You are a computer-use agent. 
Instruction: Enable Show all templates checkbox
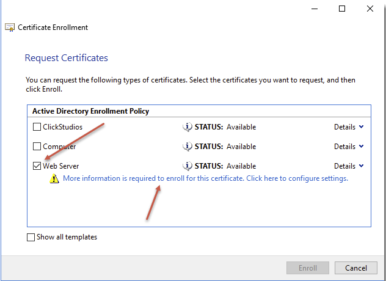coord(31,237)
